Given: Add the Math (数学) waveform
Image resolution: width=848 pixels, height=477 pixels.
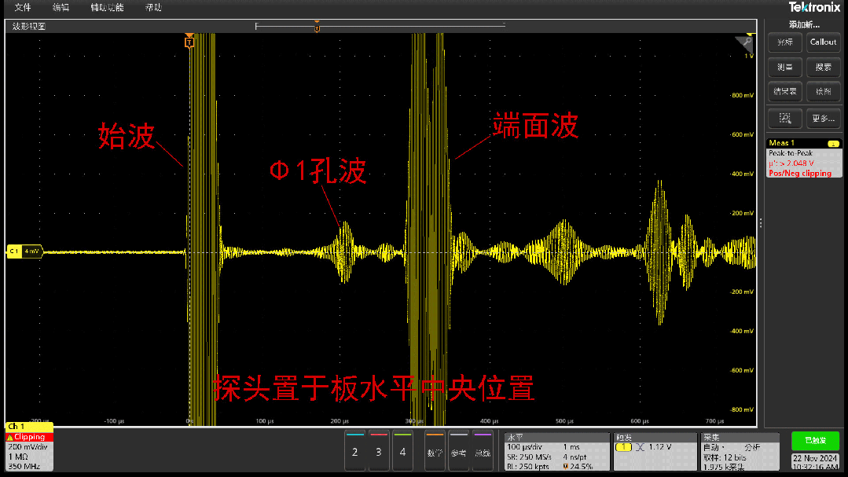Looking at the screenshot, I should point(435,452).
